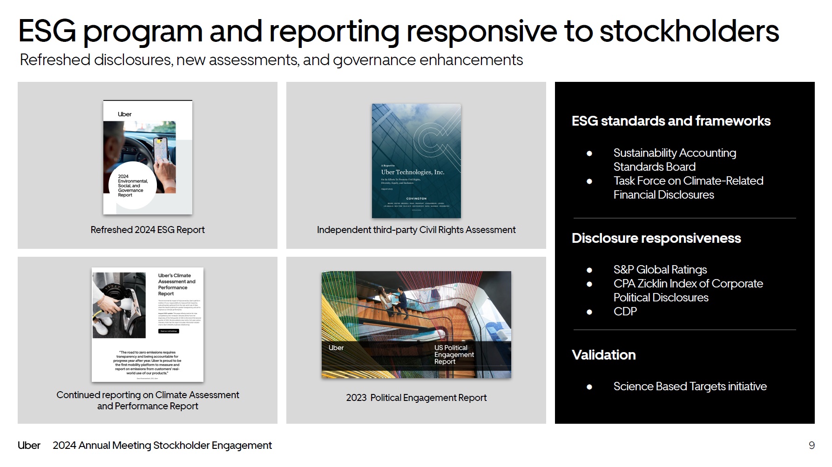Click footer text '2024 Annual Meeting Stockholder Engagement'
The height and width of the screenshot is (467, 832).
pyautogui.click(x=162, y=446)
